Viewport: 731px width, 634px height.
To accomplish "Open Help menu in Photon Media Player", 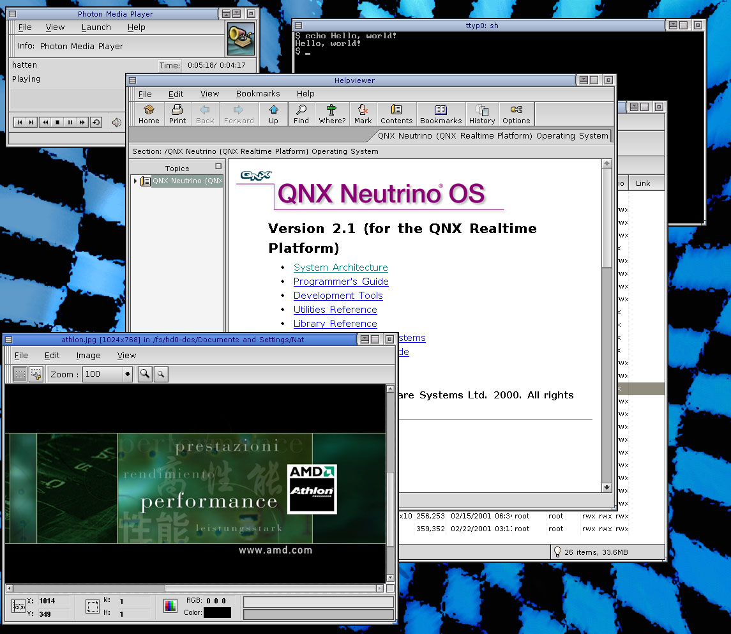I will 137,27.
